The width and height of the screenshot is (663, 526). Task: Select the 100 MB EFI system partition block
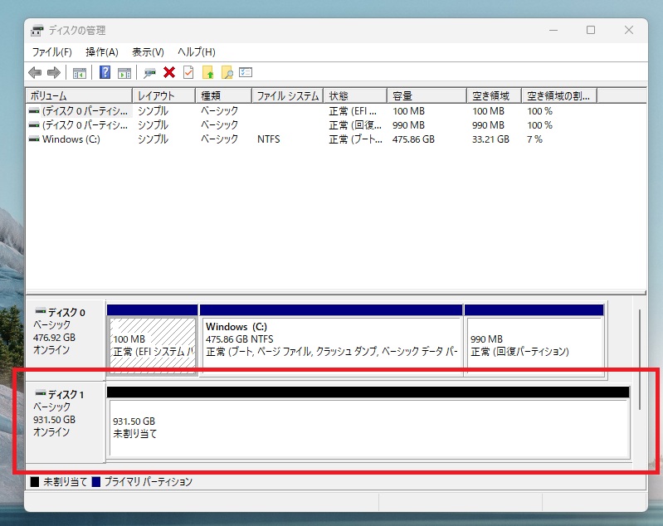152,339
